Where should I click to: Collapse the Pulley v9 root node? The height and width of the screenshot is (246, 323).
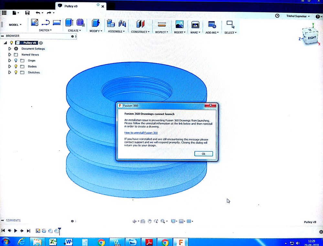click(5, 43)
